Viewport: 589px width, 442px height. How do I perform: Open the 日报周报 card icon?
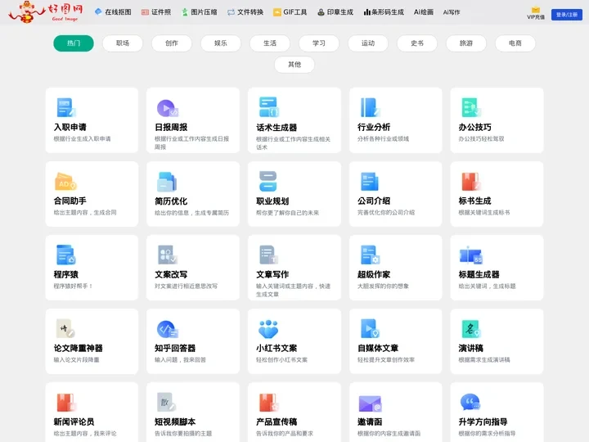[x=167, y=108]
